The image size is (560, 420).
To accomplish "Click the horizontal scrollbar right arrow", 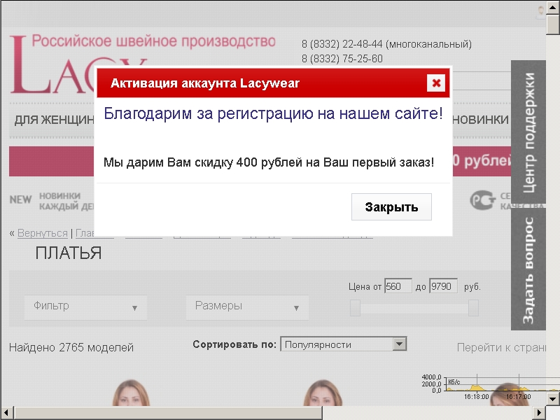I will click(539, 412).
